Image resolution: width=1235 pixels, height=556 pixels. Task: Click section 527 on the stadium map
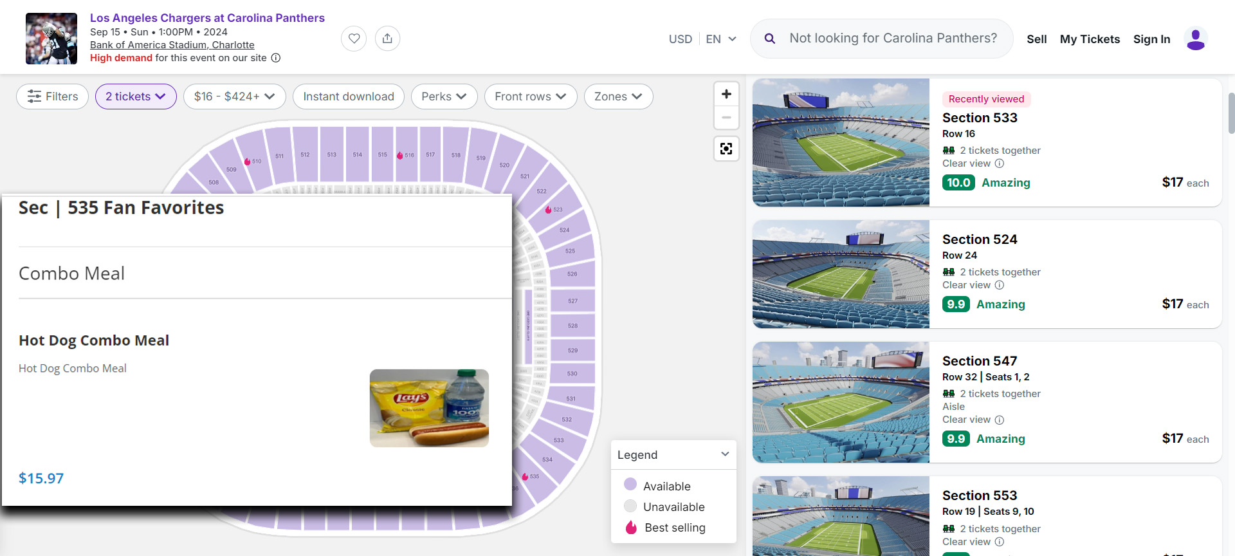572,301
